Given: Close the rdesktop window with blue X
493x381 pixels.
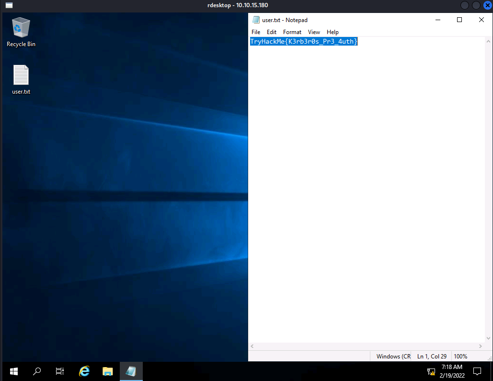Looking at the screenshot, I should [x=488, y=5].
